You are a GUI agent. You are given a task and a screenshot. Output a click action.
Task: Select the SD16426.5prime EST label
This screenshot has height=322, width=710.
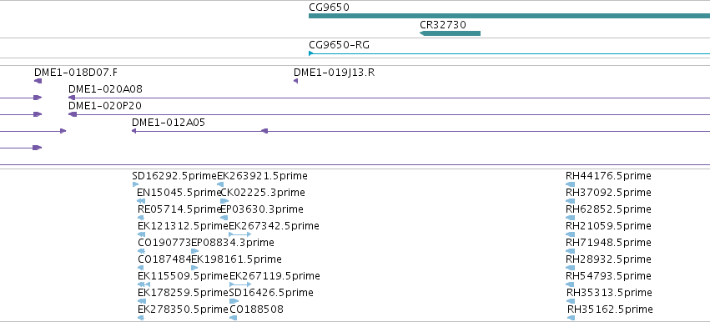(x=271, y=293)
